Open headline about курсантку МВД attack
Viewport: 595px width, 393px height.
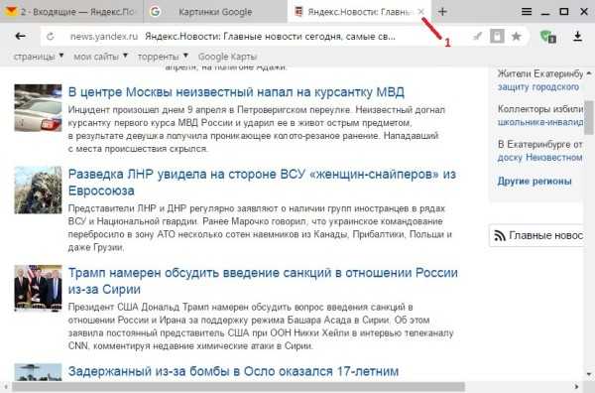point(236,92)
